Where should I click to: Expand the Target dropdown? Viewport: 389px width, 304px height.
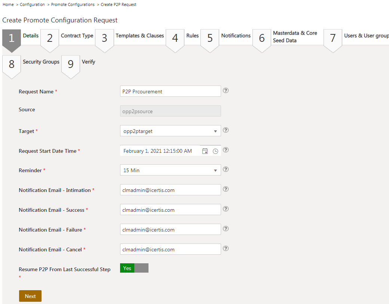click(170, 131)
